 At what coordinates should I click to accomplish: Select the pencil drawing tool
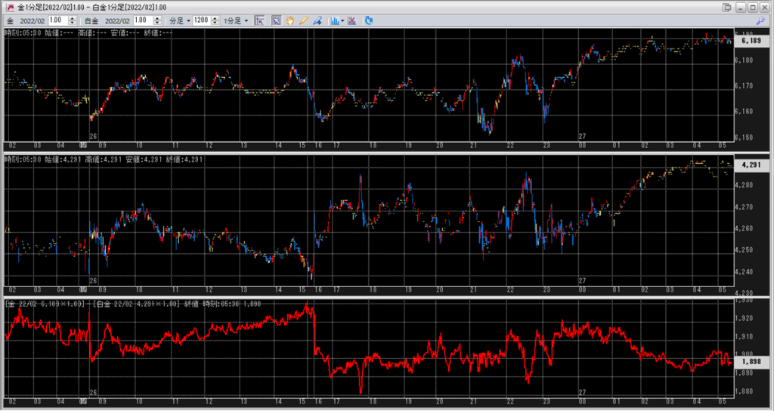[303, 20]
